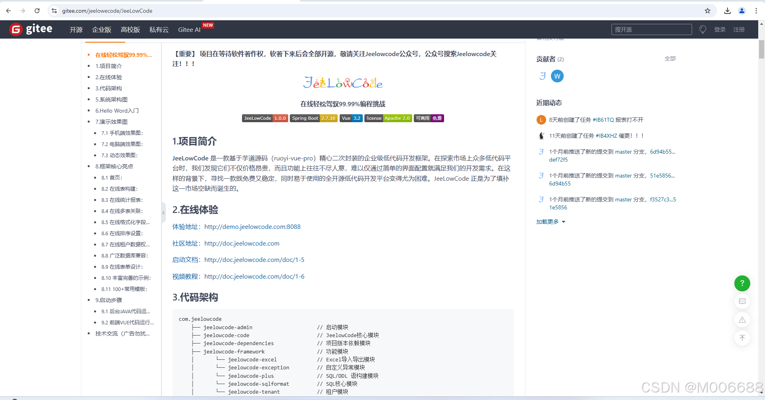Jump to 技术交流 section in contents
The width and height of the screenshot is (765, 400).
pyautogui.click(x=122, y=334)
